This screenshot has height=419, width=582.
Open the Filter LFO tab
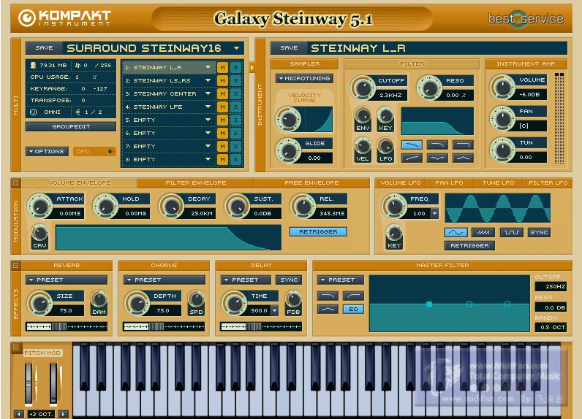548,182
